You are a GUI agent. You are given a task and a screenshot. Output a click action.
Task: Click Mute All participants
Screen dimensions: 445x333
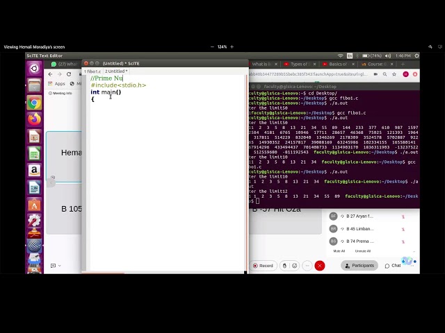click(339, 251)
